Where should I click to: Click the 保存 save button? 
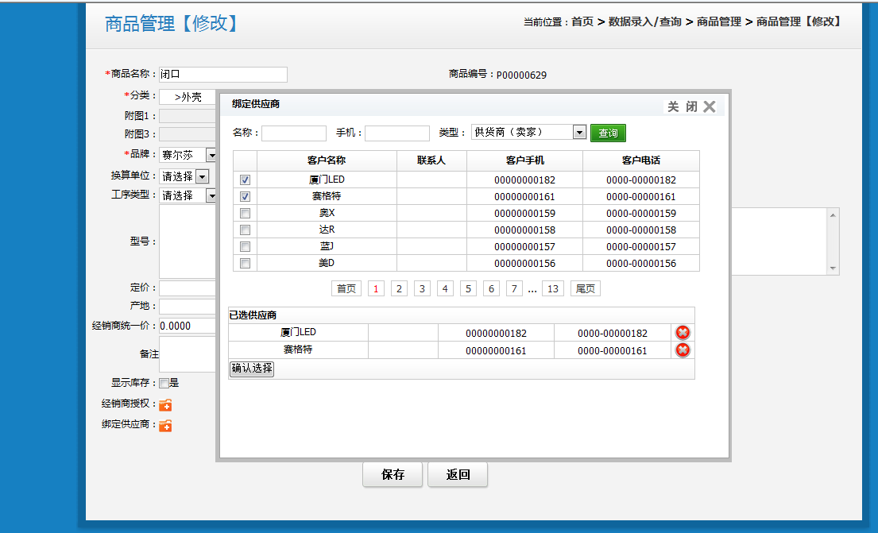pos(393,474)
